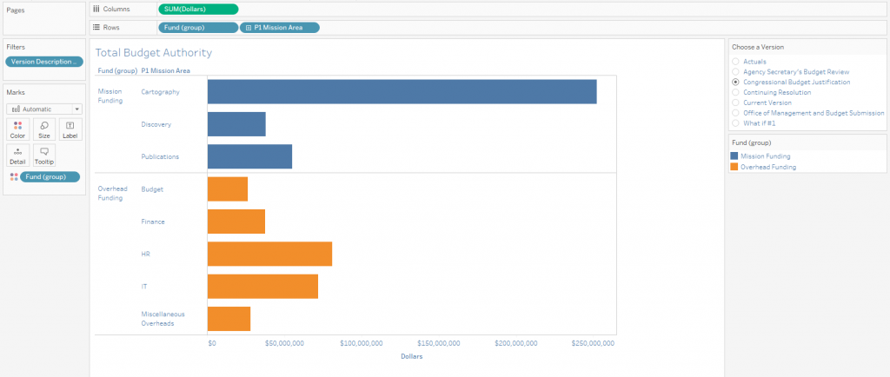Image resolution: width=890 pixels, height=377 pixels.
Task: Choose the Continuing Resolution version
Action: pos(735,92)
